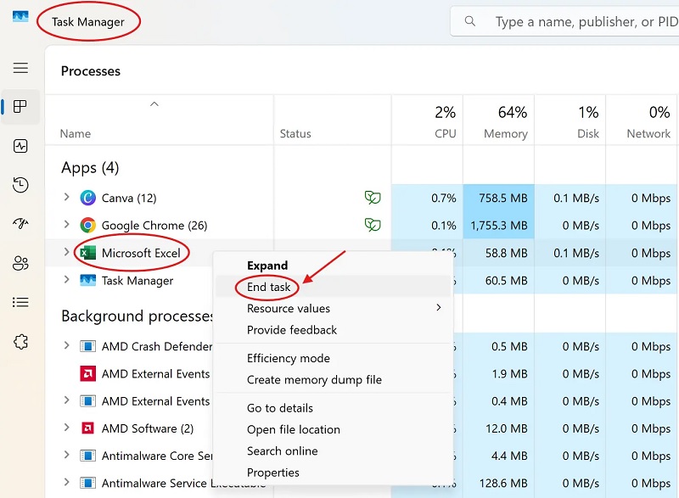Click Canva's 0.7% CPU value
679x498 pixels.
tap(443, 199)
